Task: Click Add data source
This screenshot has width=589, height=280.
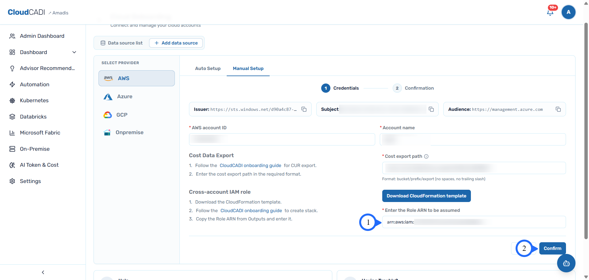Action: pos(176,43)
